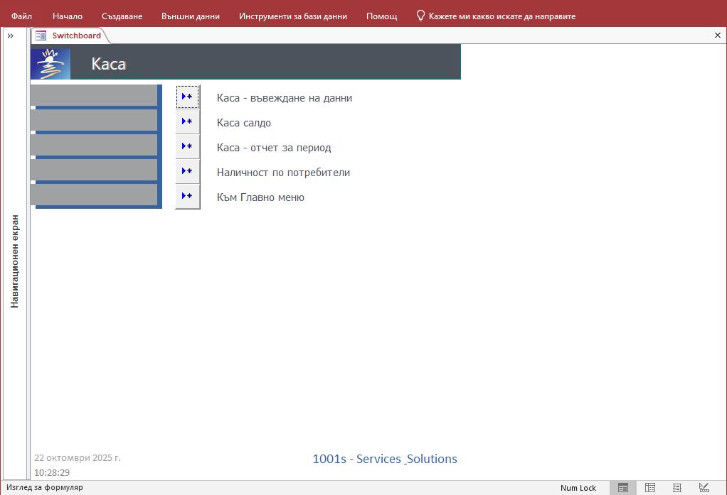Select the Външни данни ribbon tab
Screen dimensions: 727x495
(191, 16)
